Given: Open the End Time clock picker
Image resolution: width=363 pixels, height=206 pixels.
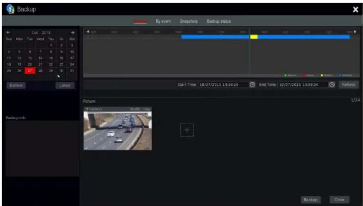Looking at the screenshot, I should tap(332, 85).
